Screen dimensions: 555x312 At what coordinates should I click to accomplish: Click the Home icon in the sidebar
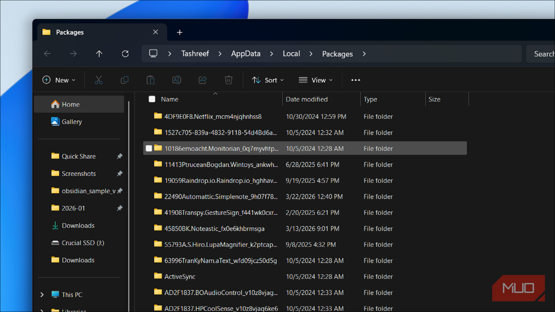coord(55,104)
